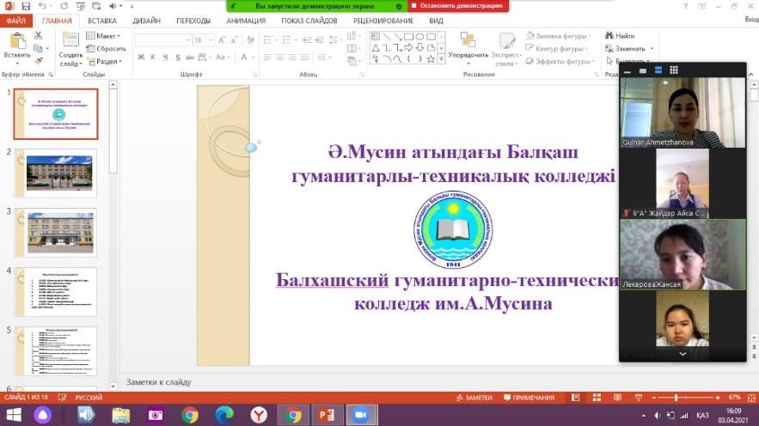759x426 pixels.
Task: Undo the last action
Action: [42, 6]
